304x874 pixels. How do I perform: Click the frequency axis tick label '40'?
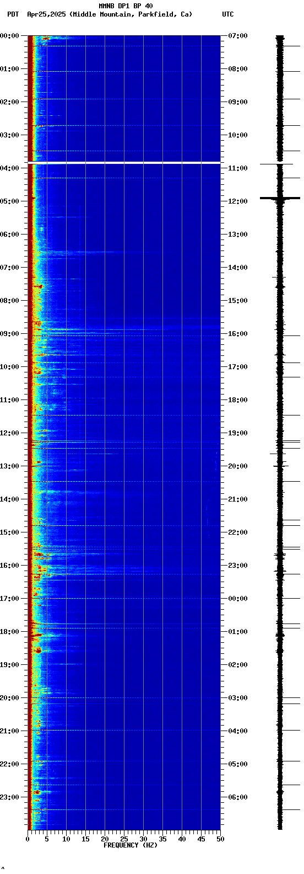tap(182, 839)
